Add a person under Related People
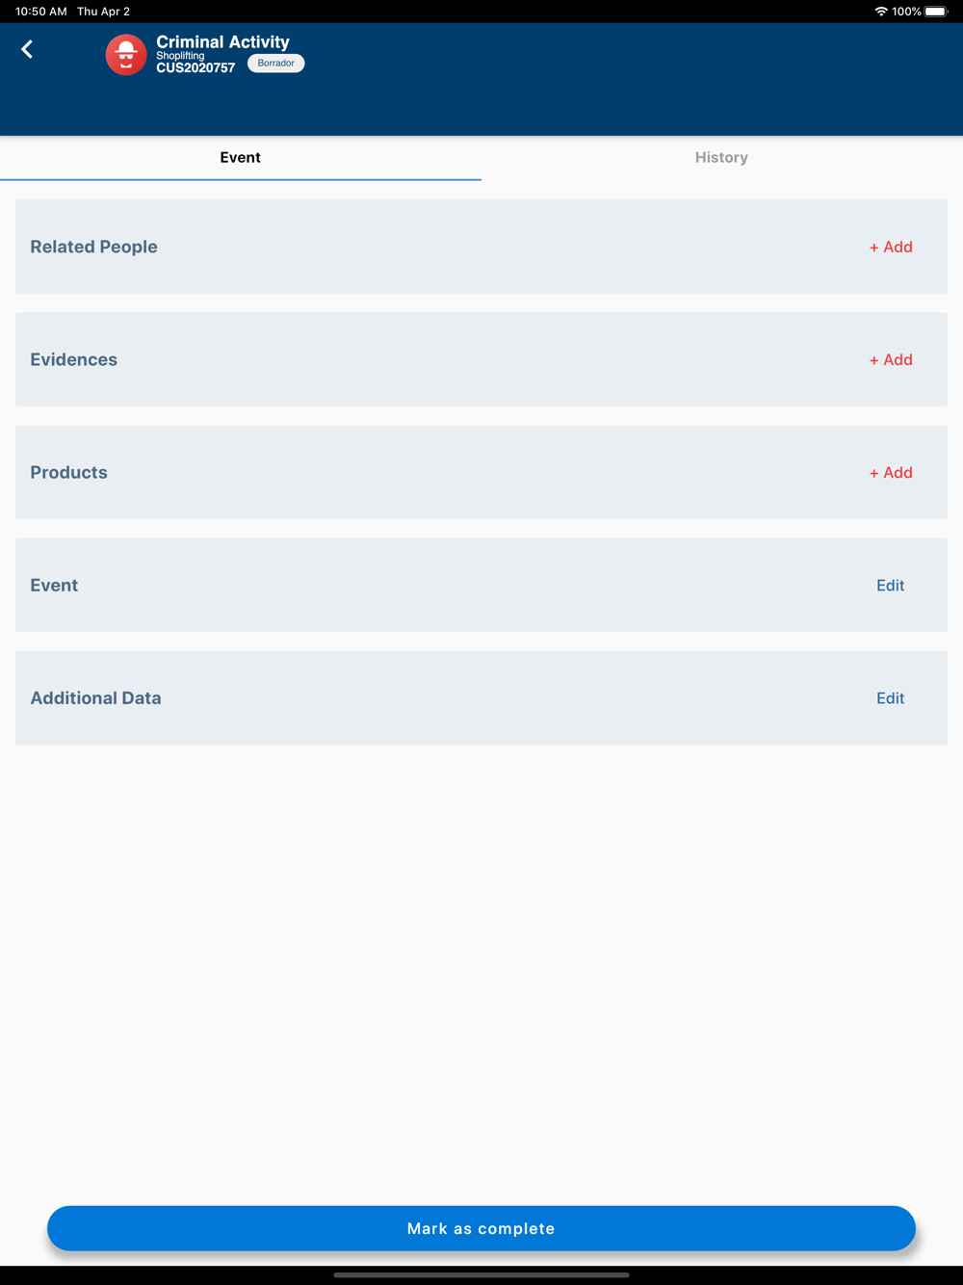The height and width of the screenshot is (1285, 963). point(891,248)
